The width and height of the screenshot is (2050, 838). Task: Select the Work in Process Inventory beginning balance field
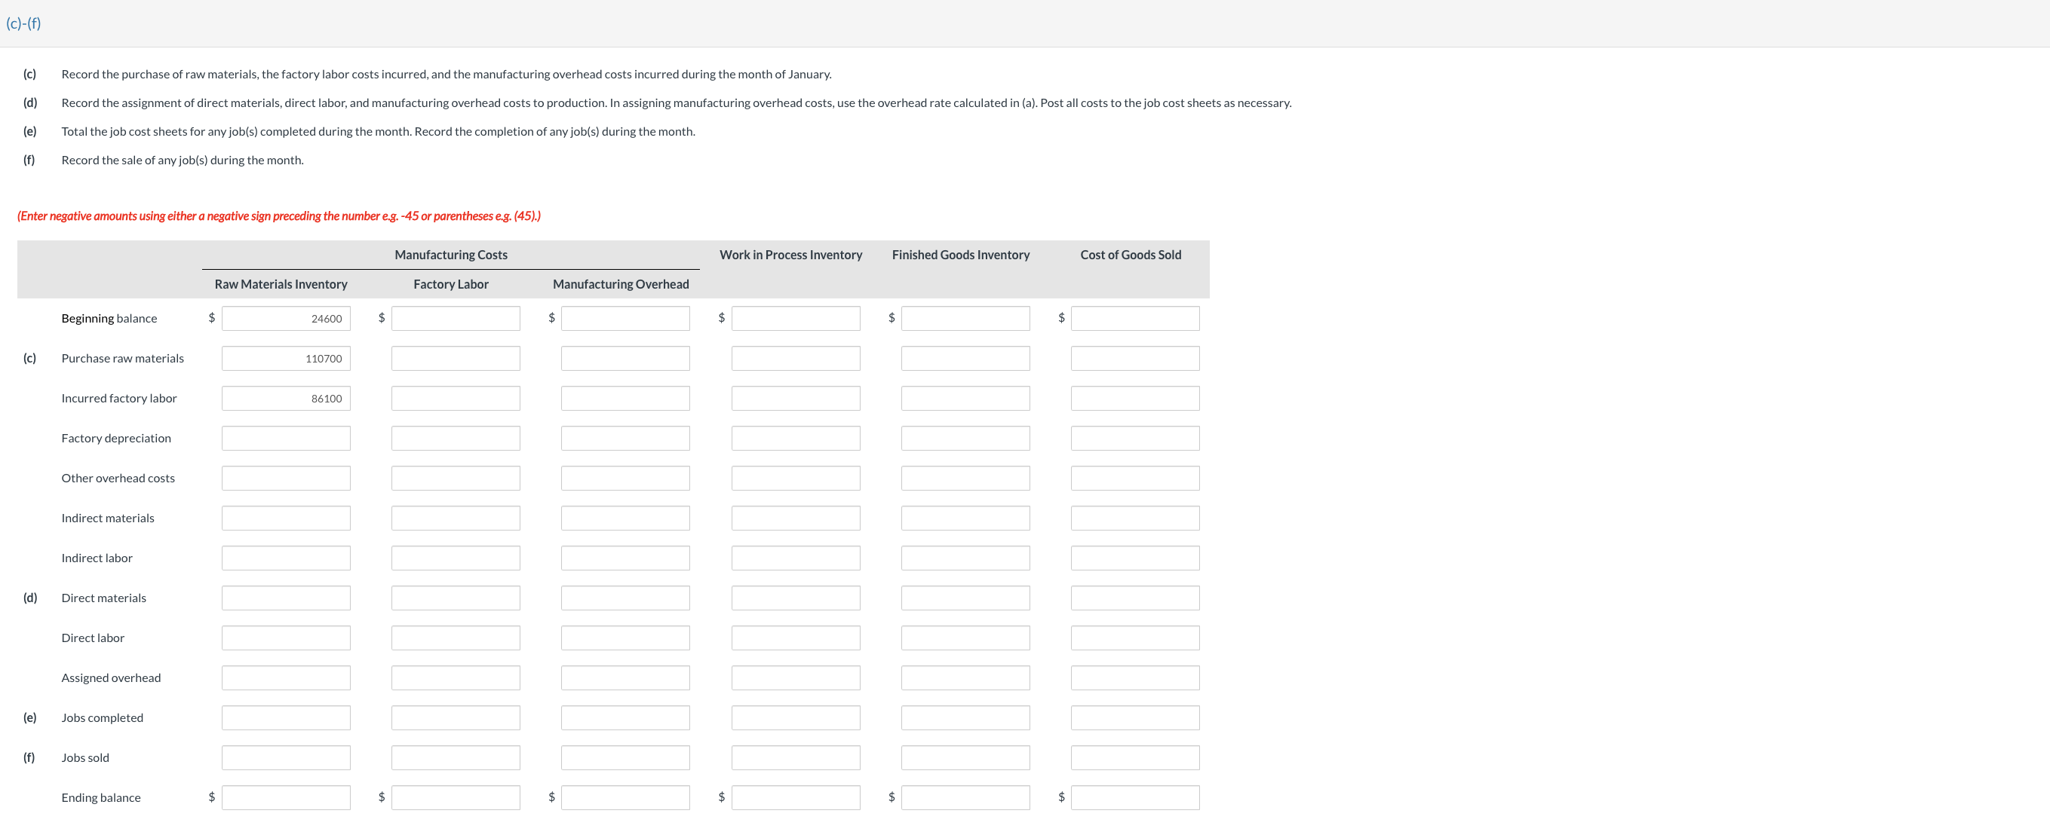(x=795, y=318)
